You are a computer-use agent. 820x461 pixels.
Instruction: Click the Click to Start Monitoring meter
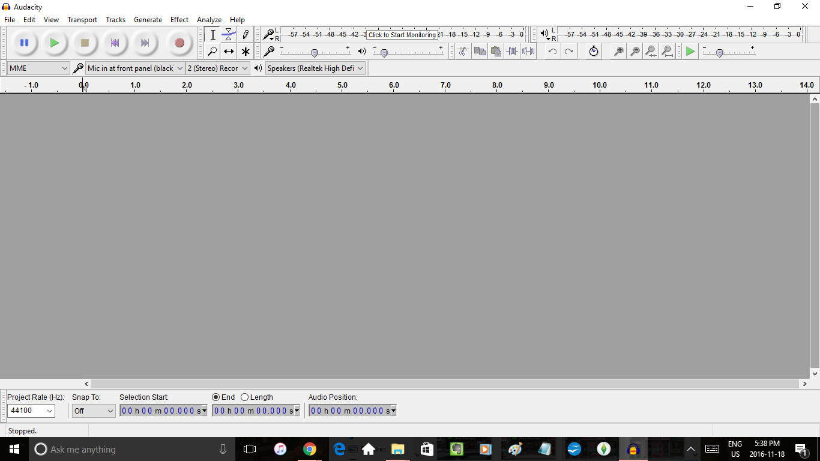point(402,35)
